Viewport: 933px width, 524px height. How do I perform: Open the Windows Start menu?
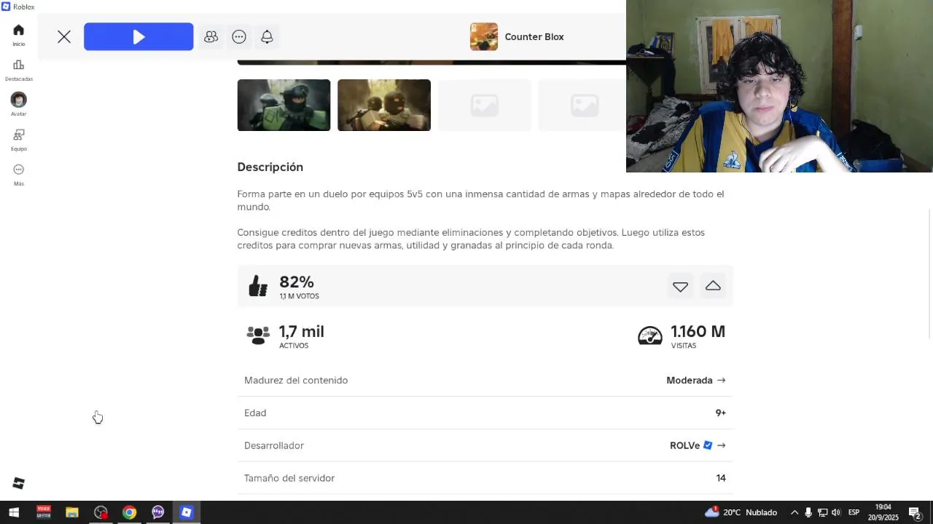click(13, 512)
